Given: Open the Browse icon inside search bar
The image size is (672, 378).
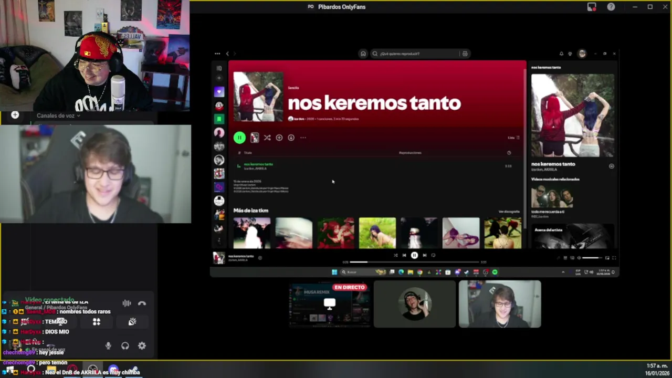Looking at the screenshot, I should pos(465,54).
